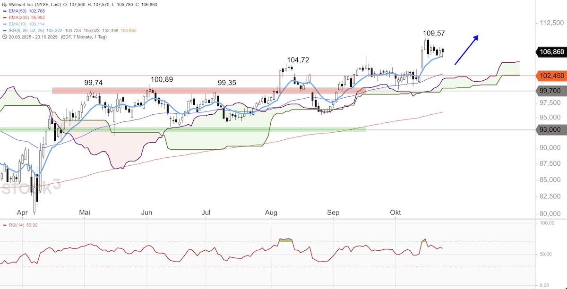The width and height of the screenshot is (567, 289).
Task: Select the RSI(14) indicator label
Action: tap(17, 225)
